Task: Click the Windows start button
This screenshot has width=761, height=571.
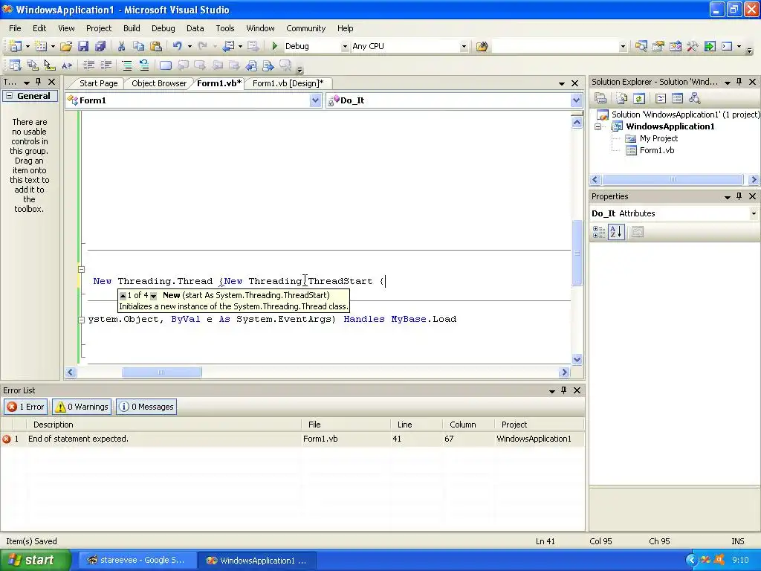Action: pos(36,560)
